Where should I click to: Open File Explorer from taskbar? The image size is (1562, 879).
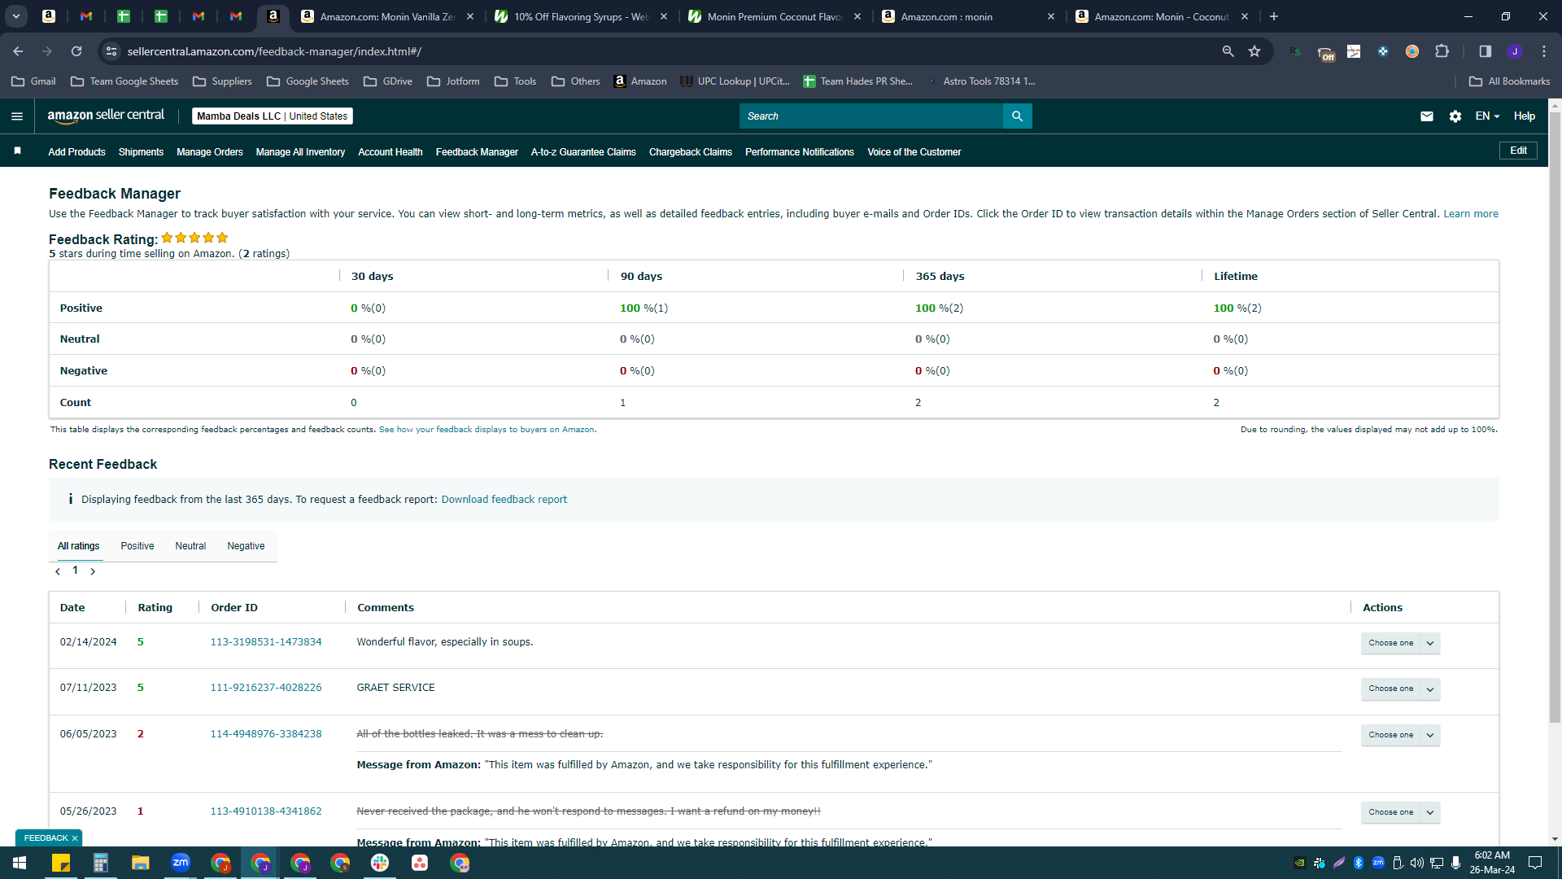(141, 863)
